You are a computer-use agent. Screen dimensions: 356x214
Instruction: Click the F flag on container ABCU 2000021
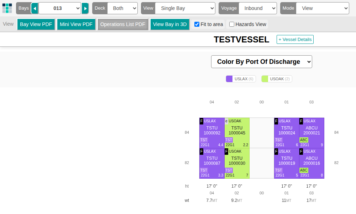point(301,121)
